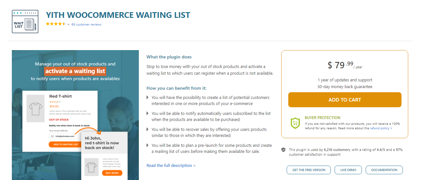Click the first benefit bullet arrow
This screenshot has width=422, height=180.
[x=147, y=97]
